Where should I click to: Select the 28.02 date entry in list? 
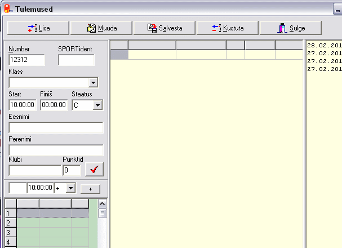coord(325,45)
